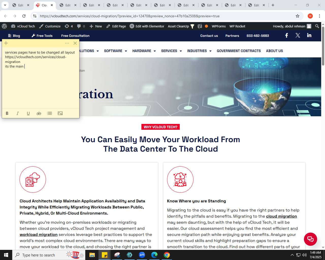Click the WHY VCLOUD TECH? badge
Image resolution: width=325 pixels, height=260 pixels.
point(160,127)
